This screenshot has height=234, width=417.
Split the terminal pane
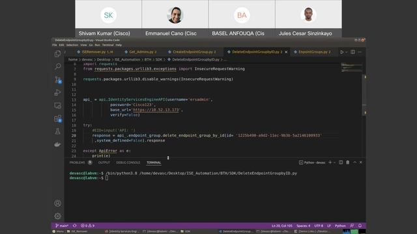click(341, 162)
